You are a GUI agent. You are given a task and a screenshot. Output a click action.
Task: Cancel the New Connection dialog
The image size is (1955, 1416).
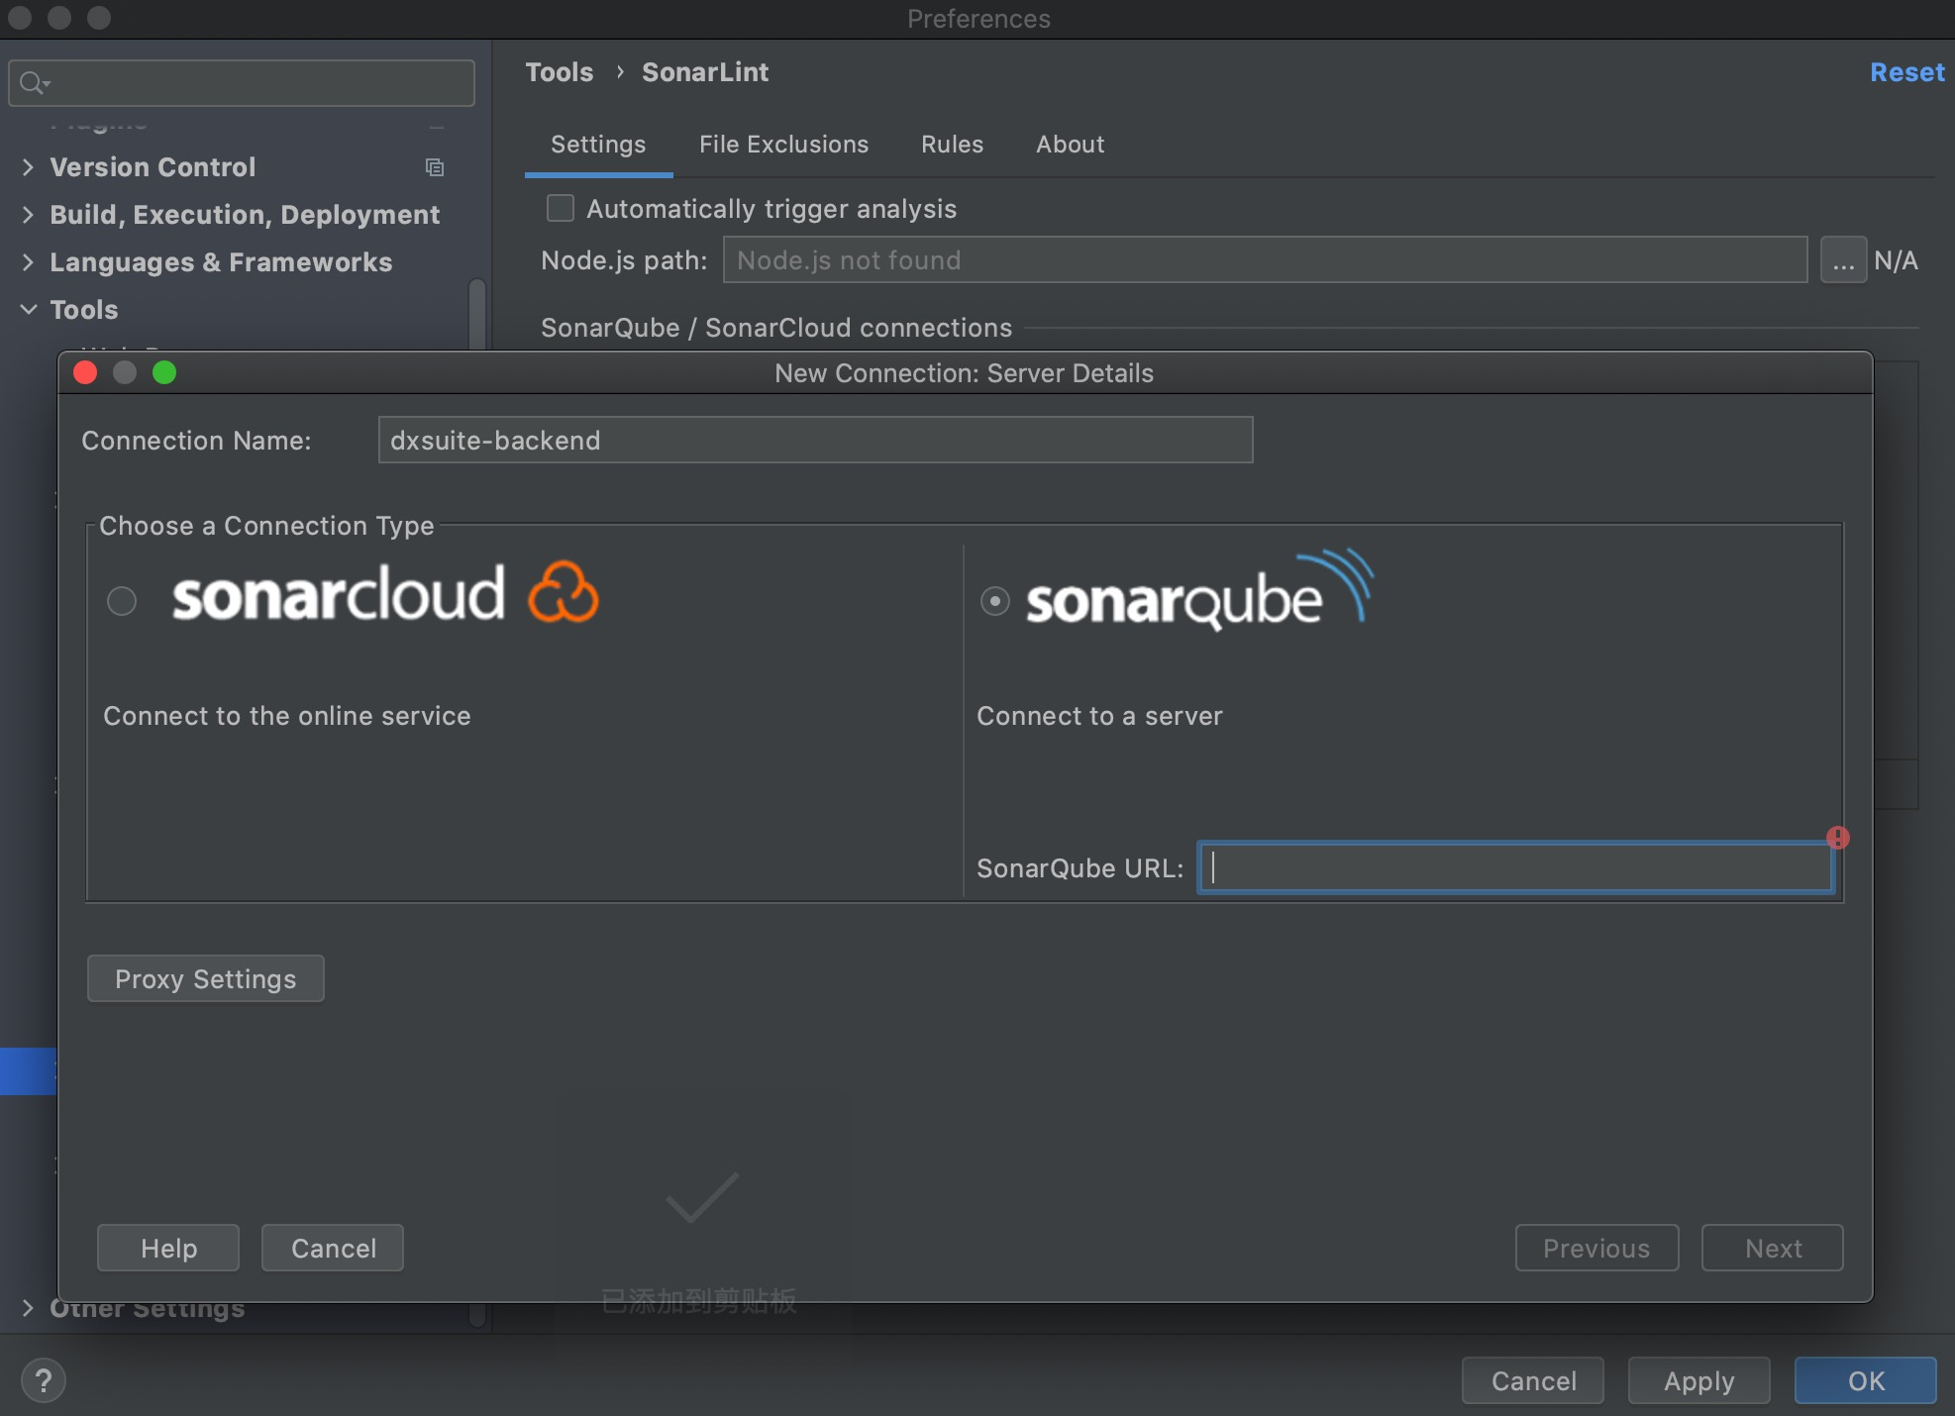(333, 1248)
